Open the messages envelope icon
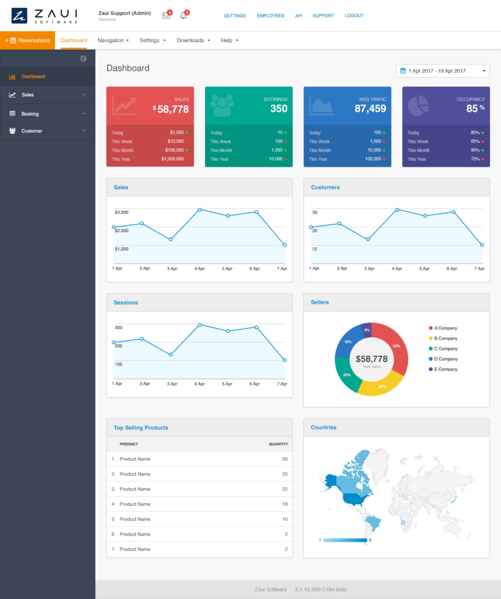Image resolution: width=501 pixels, height=599 pixels. coord(166,16)
